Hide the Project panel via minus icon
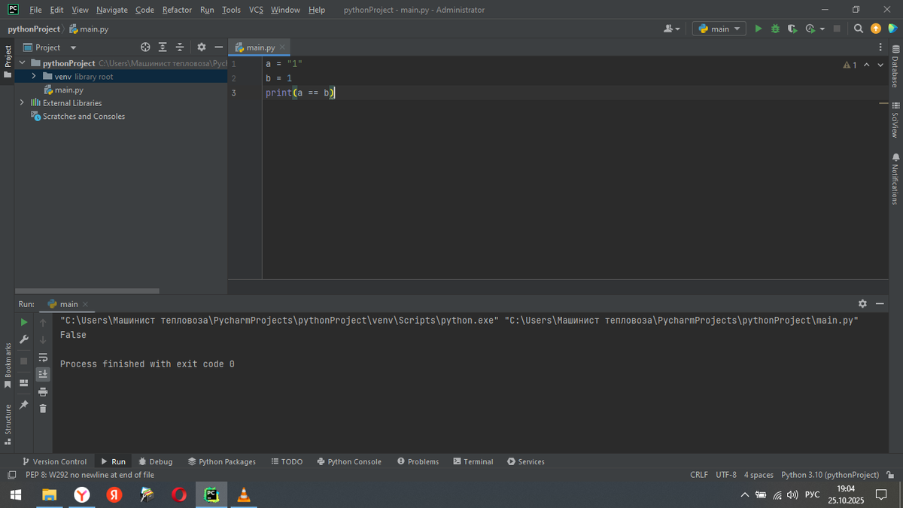Image resolution: width=903 pixels, height=508 pixels. point(218,47)
